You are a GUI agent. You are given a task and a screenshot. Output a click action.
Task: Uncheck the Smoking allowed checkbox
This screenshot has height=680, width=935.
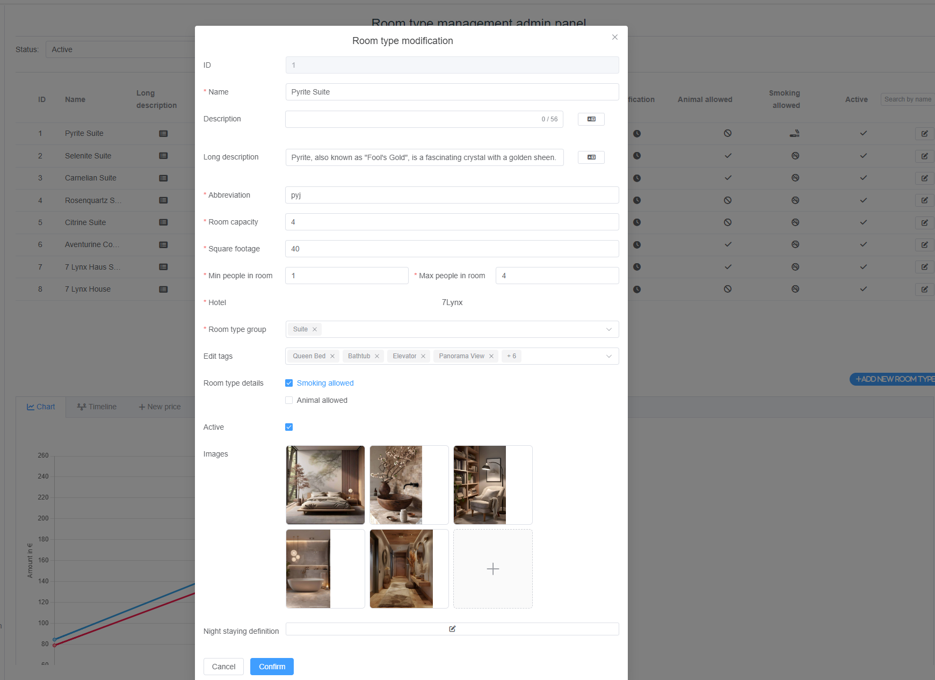pyautogui.click(x=289, y=383)
